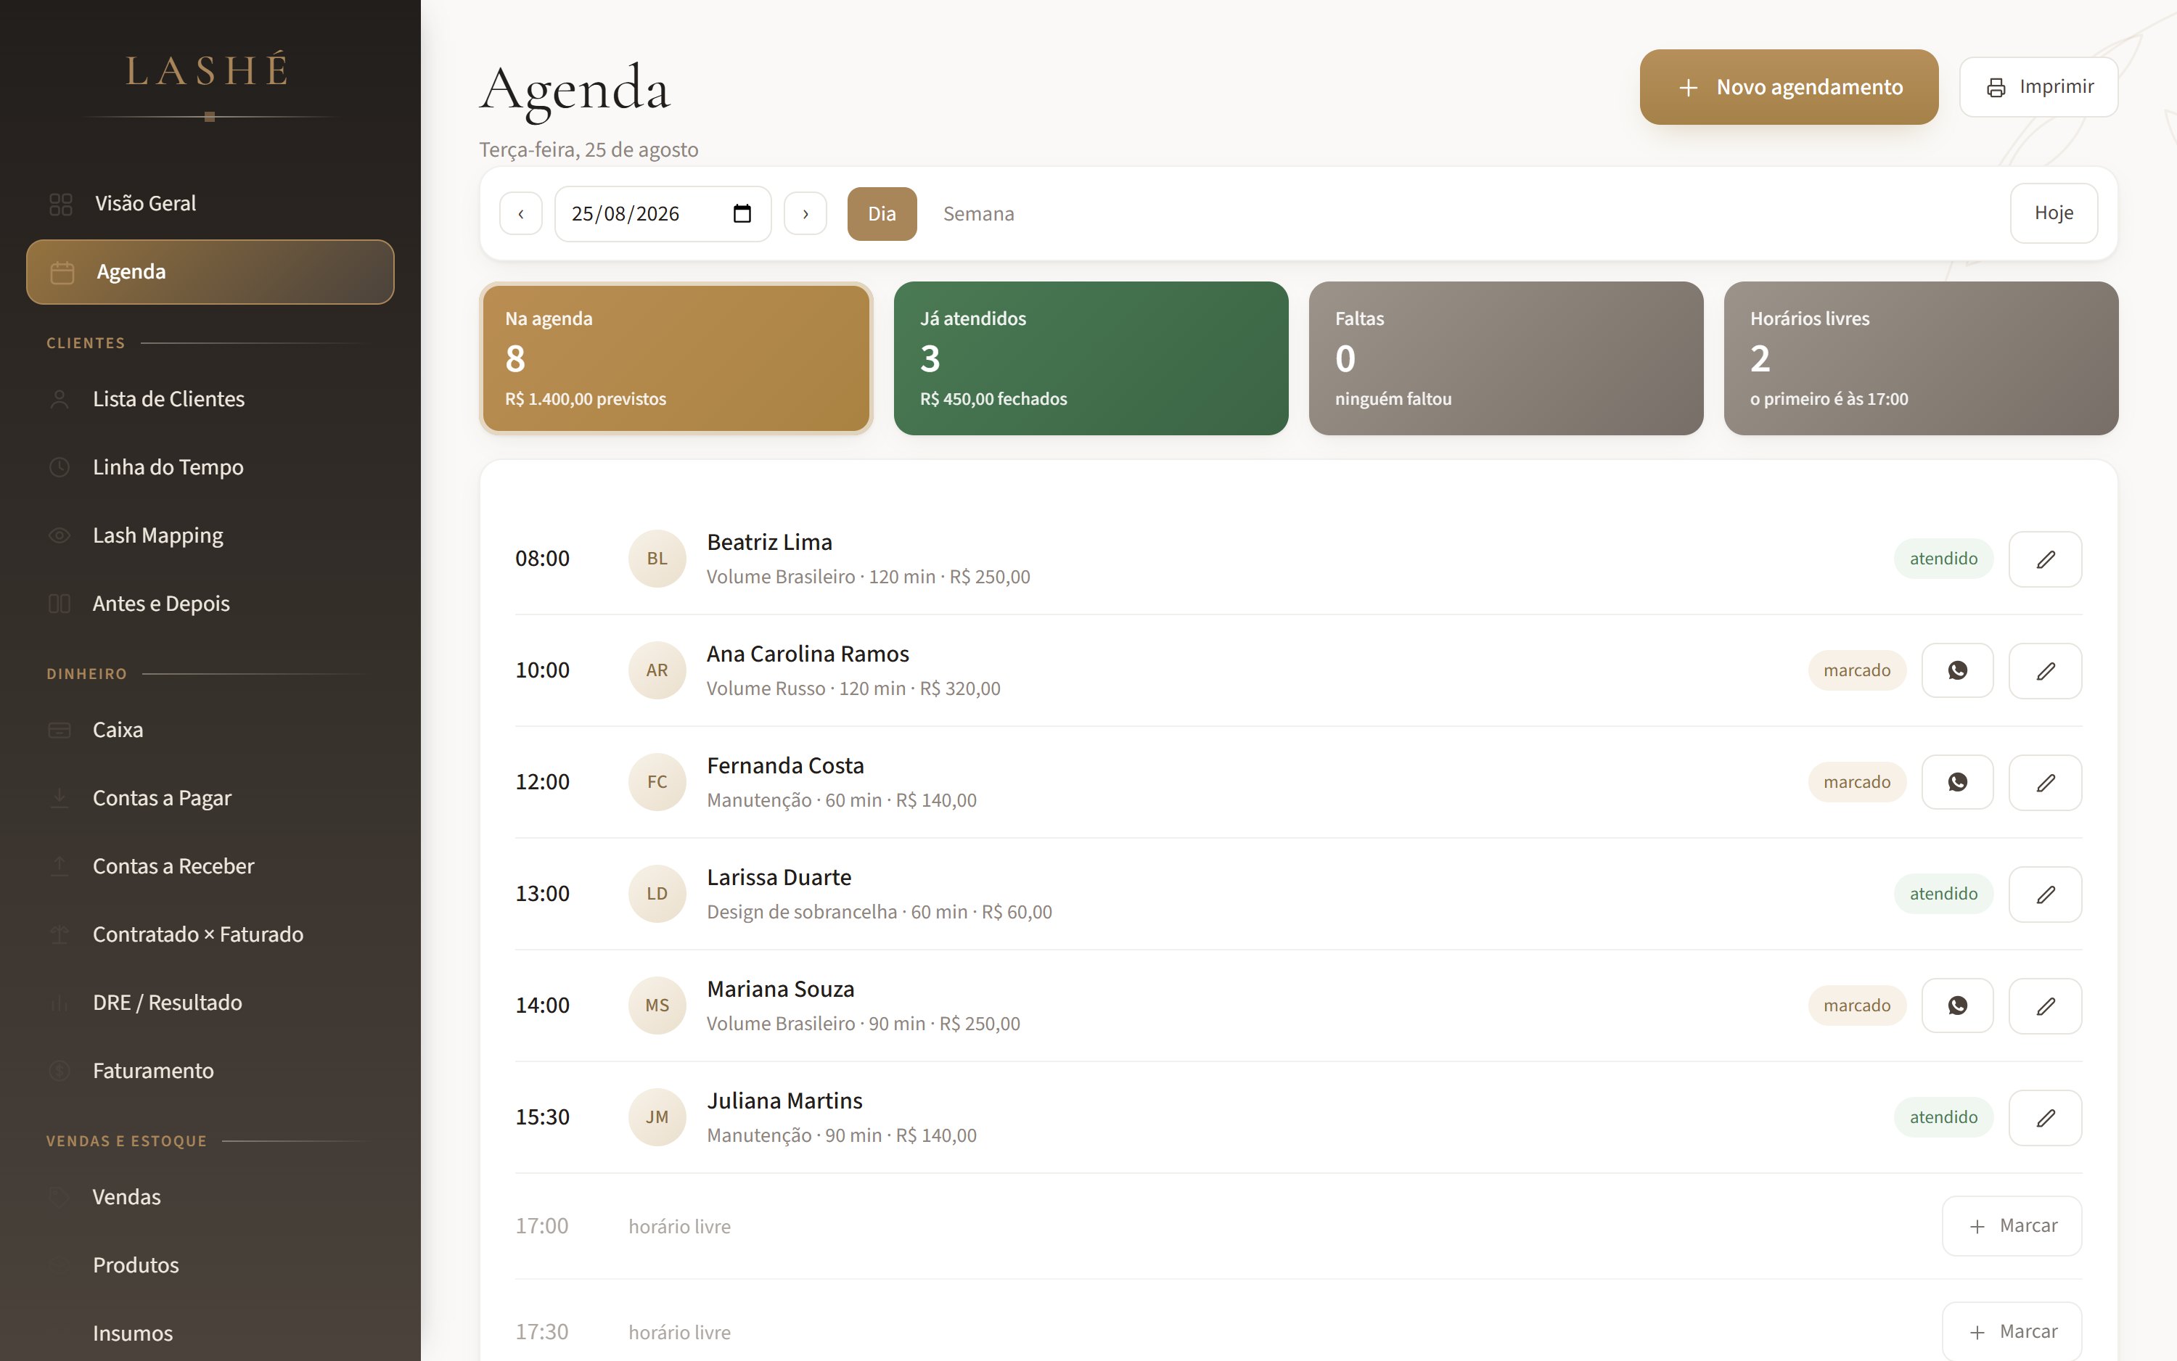Jump to today with Hoje button
Viewport: 2177px width, 1361px height.
click(x=2053, y=213)
